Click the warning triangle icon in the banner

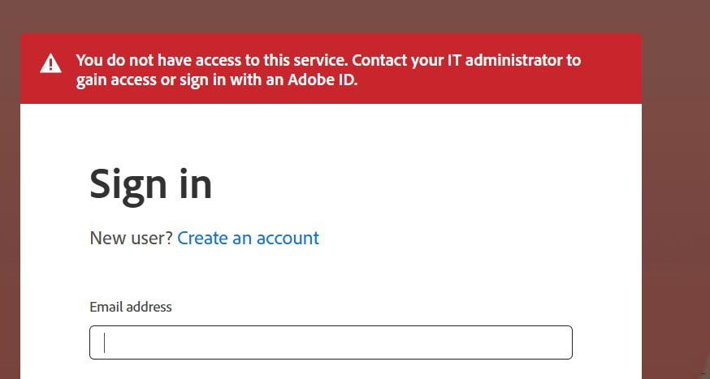pos(51,62)
